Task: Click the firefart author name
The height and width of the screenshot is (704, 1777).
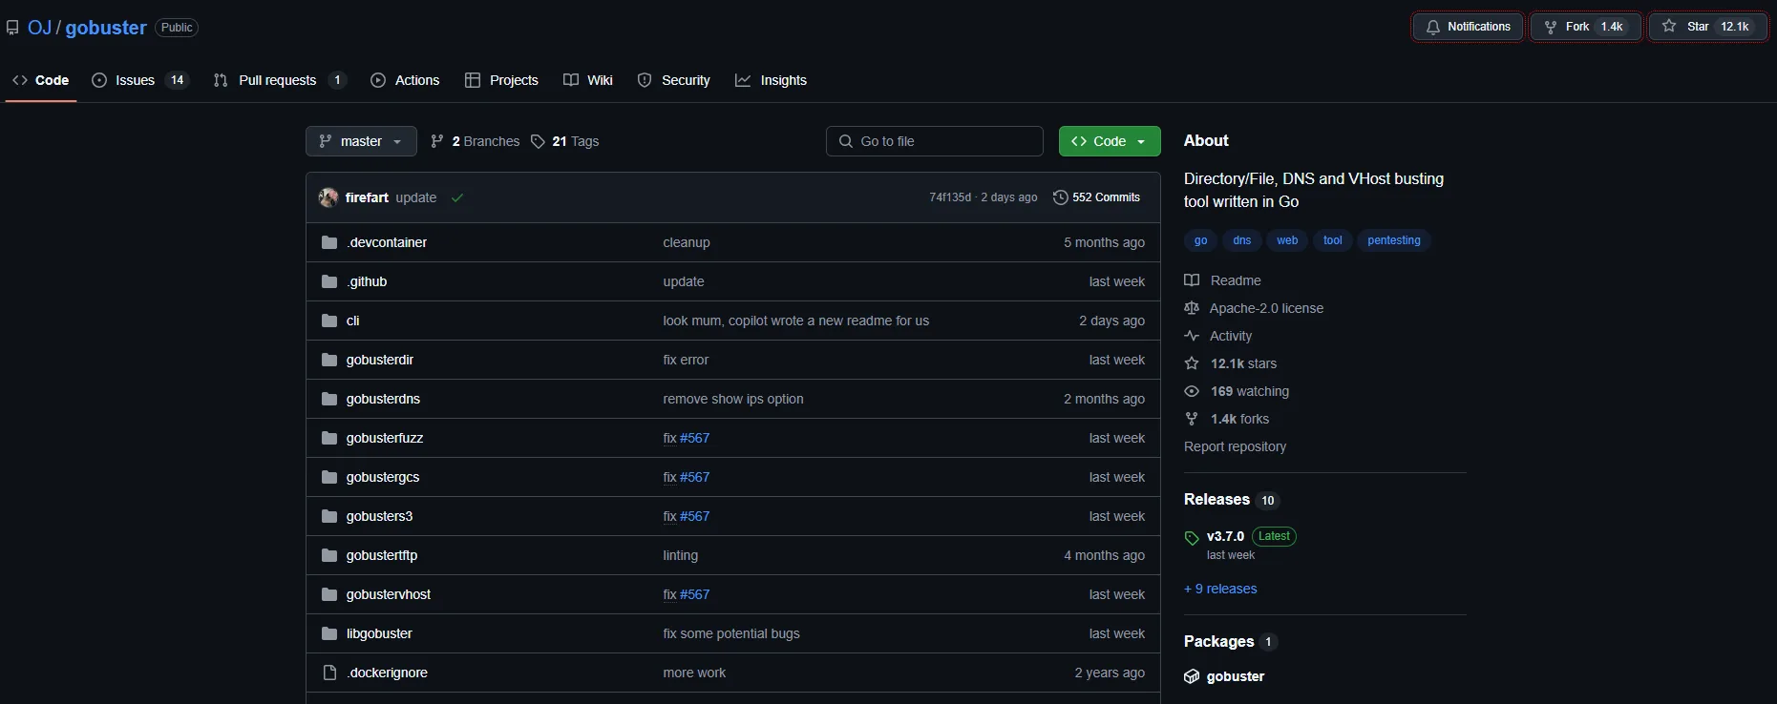Action: tap(367, 197)
